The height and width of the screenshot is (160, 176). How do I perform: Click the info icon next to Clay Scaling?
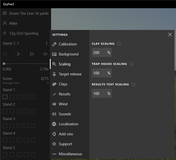tap(119, 44)
